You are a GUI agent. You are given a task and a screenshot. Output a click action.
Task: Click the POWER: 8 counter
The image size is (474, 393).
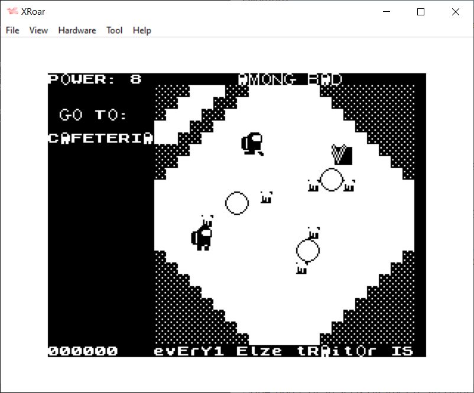[x=95, y=79]
